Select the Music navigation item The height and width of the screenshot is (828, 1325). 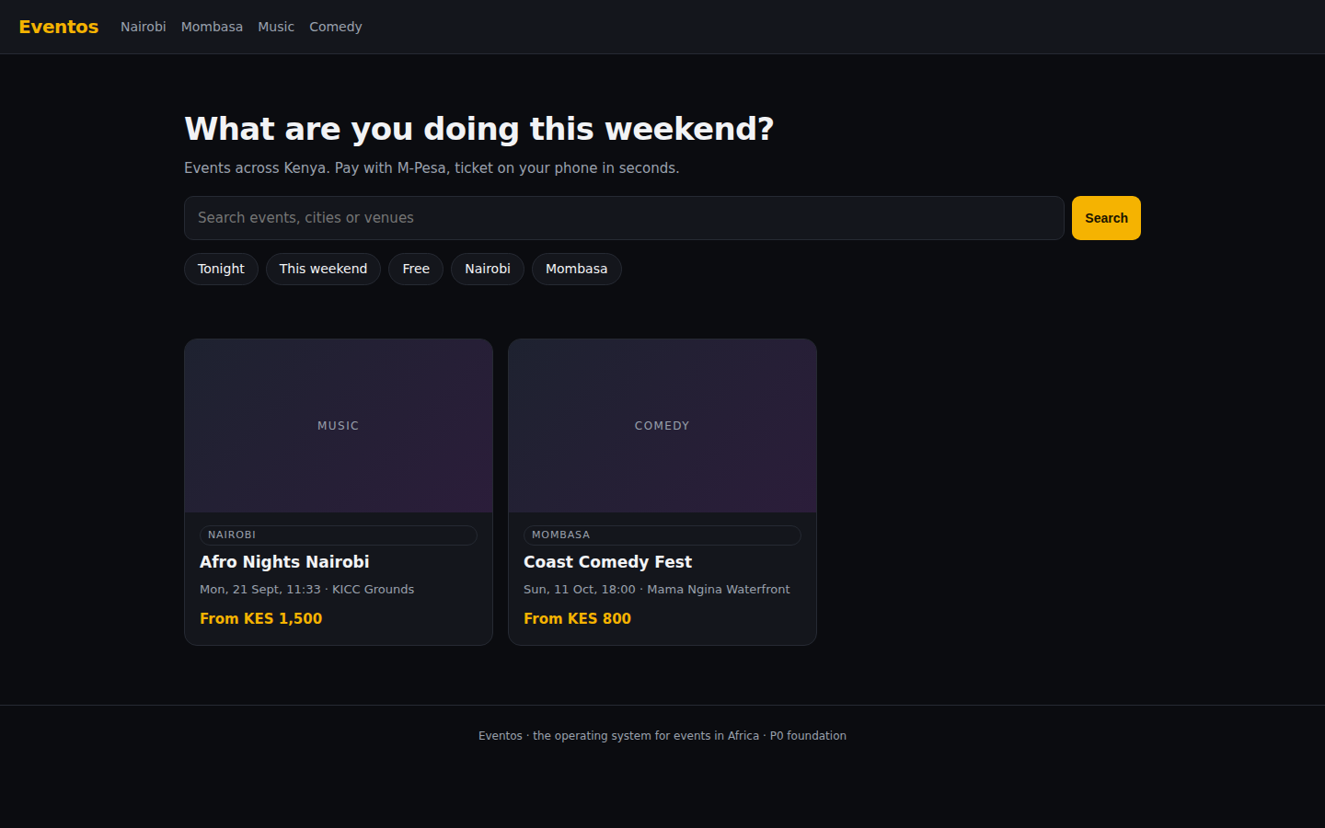pyautogui.click(x=276, y=27)
